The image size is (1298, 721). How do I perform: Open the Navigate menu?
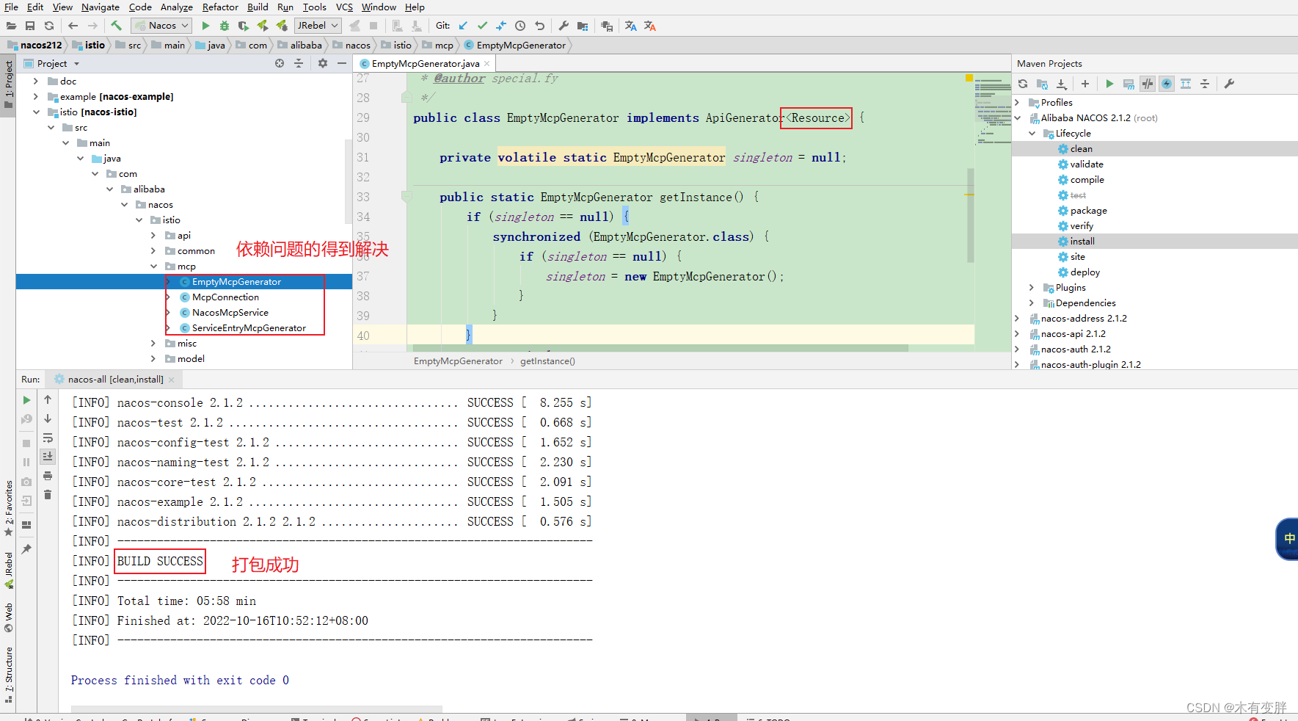101,7
